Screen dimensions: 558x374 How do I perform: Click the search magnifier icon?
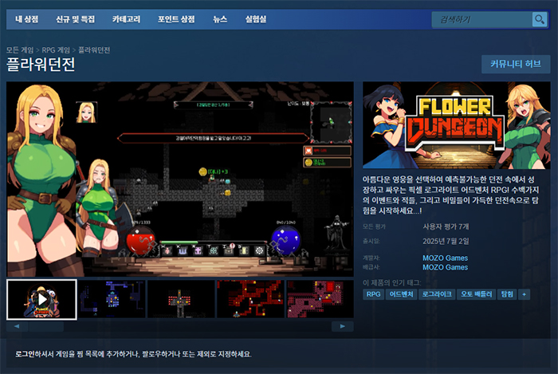(540, 19)
